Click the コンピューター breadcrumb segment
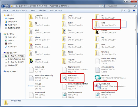 click(x=21, y=6)
